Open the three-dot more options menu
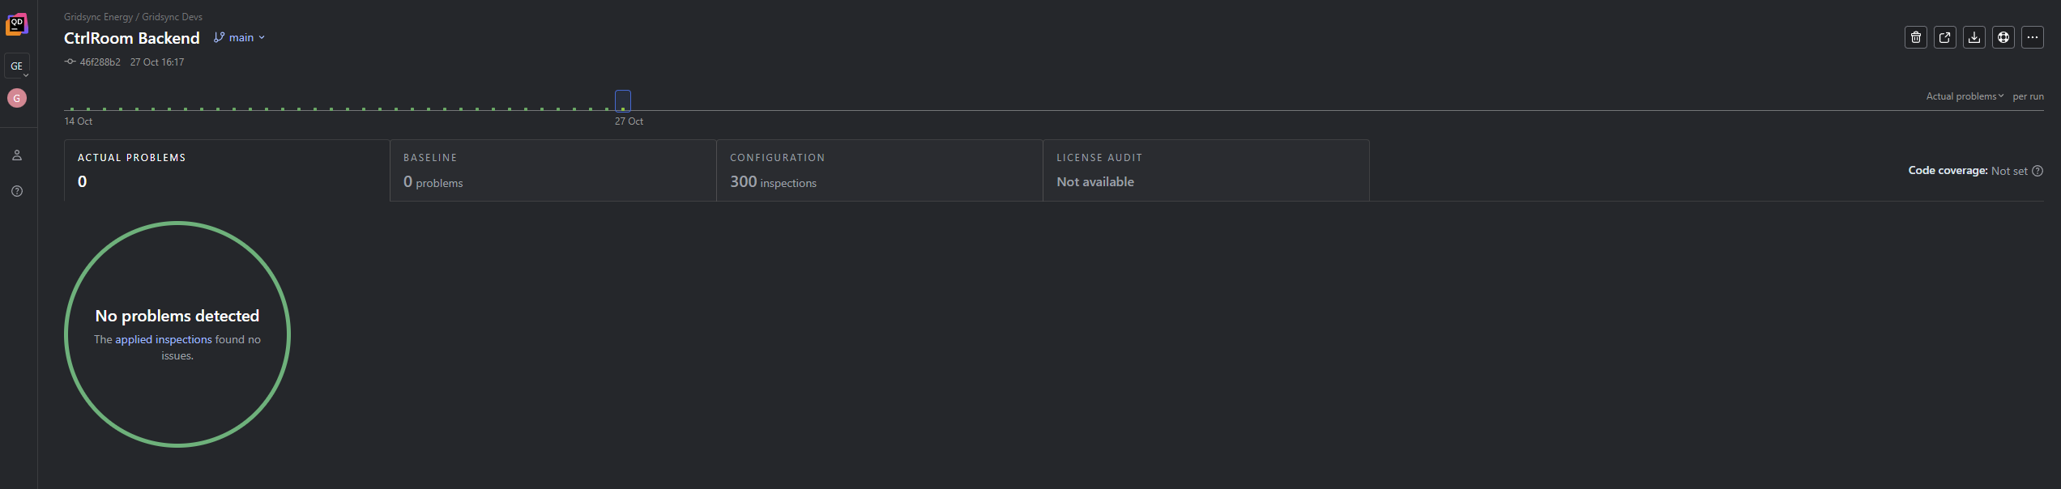Screen dimensions: 2061x489 click(2032, 37)
